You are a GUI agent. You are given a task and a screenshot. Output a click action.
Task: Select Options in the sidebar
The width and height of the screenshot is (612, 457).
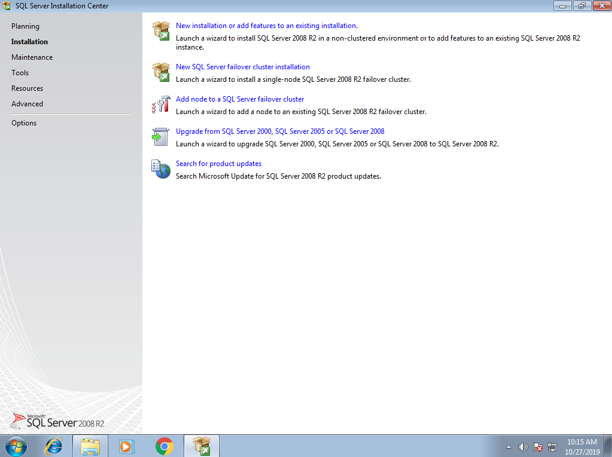(24, 123)
